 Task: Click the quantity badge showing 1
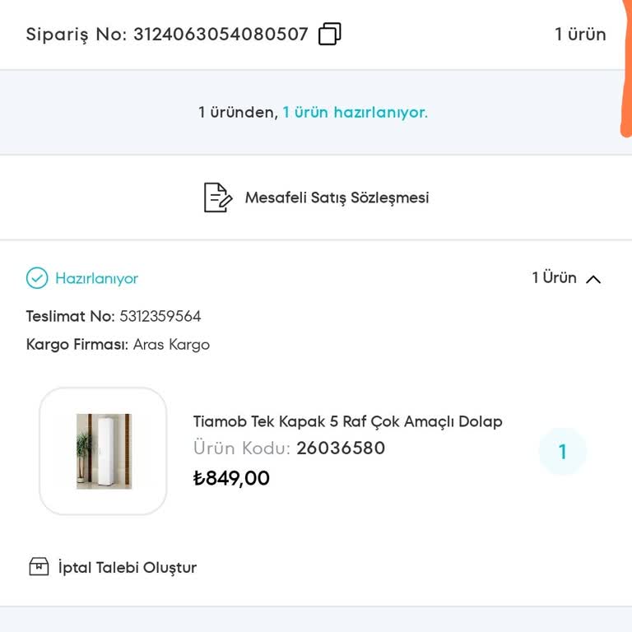(x=563, y=452)
